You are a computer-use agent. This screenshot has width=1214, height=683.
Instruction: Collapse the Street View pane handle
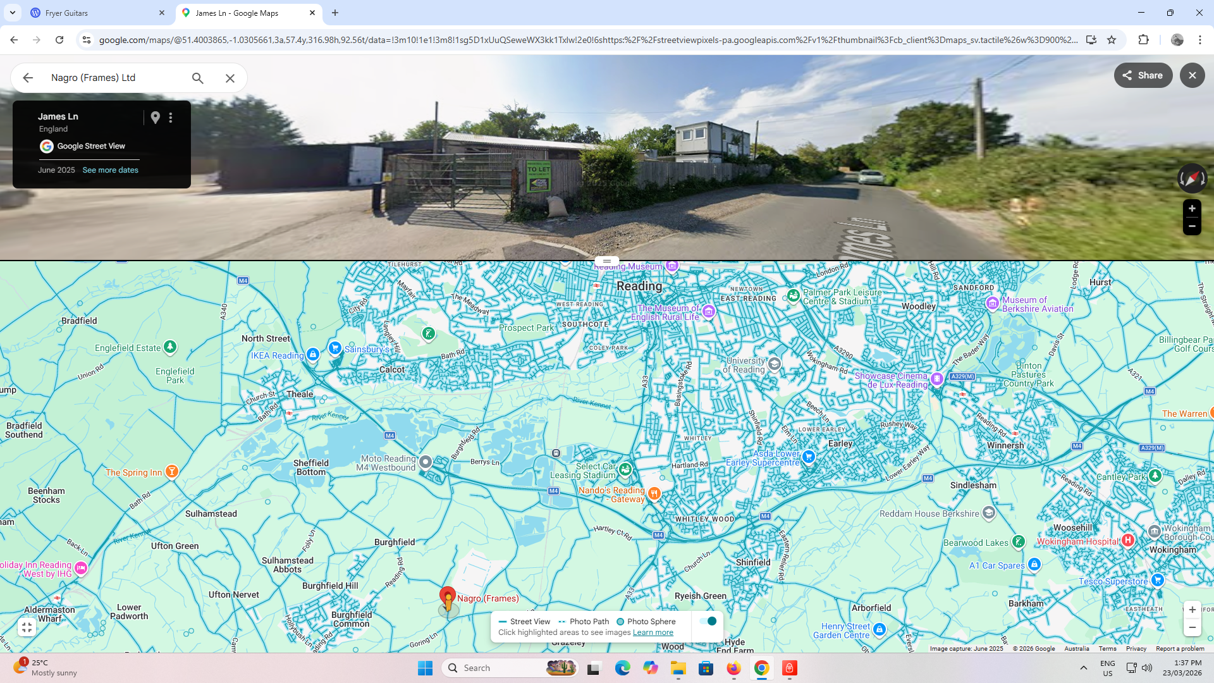pyautogui.click(x=607, y=261)
